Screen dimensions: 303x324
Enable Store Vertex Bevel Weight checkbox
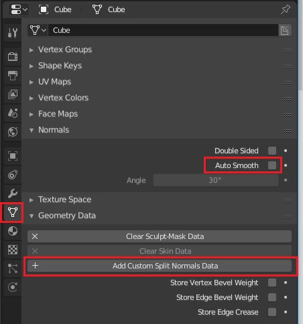click(x=272, y=282)
